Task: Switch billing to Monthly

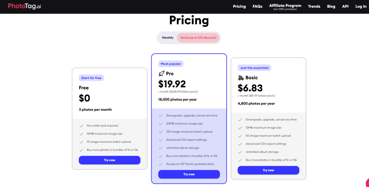Action: tap(168, 38)
